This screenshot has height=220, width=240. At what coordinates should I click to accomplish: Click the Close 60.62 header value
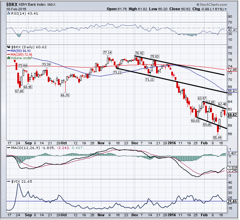pyautogui.click(x=180, y=9)
